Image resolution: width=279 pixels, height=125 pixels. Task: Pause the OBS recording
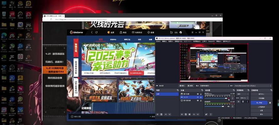pyautogui.click(x=270, y=103)
